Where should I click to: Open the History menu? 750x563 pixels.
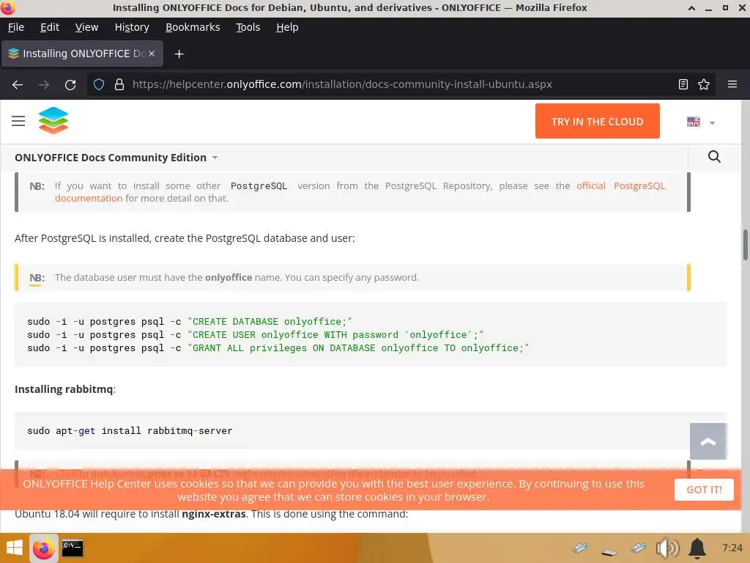132,27
